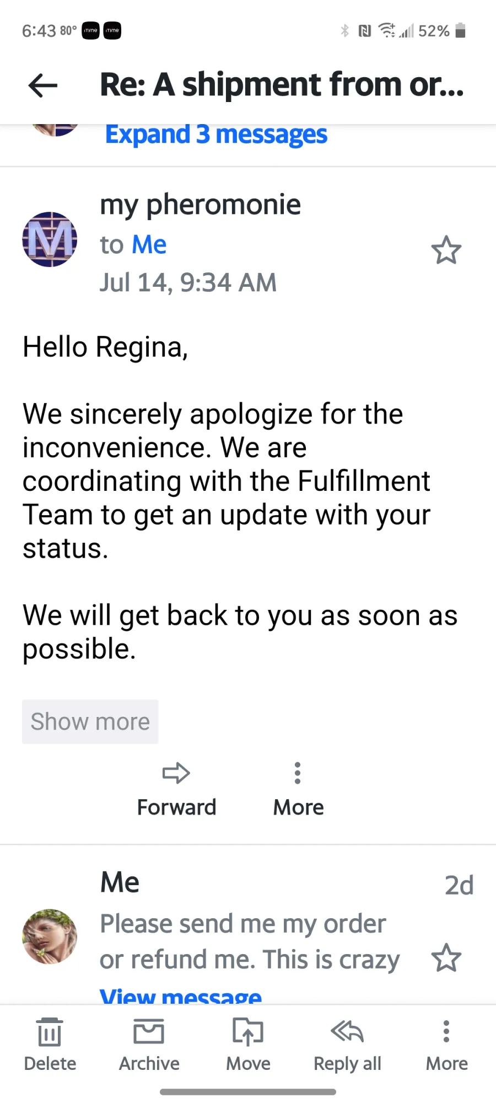Expand 3 messages in thread

point(216,135)
